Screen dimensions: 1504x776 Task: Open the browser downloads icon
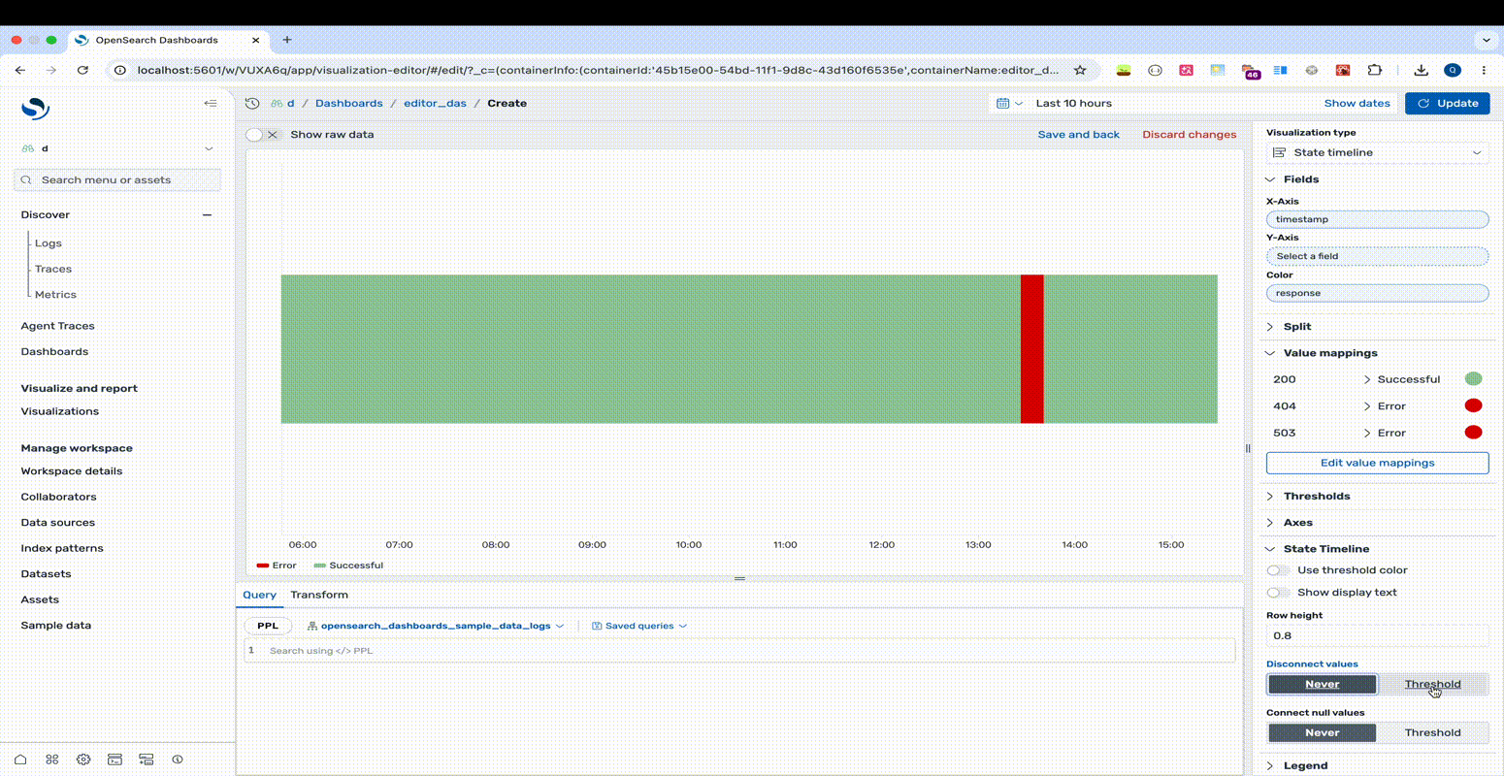tap(1421, 70)
